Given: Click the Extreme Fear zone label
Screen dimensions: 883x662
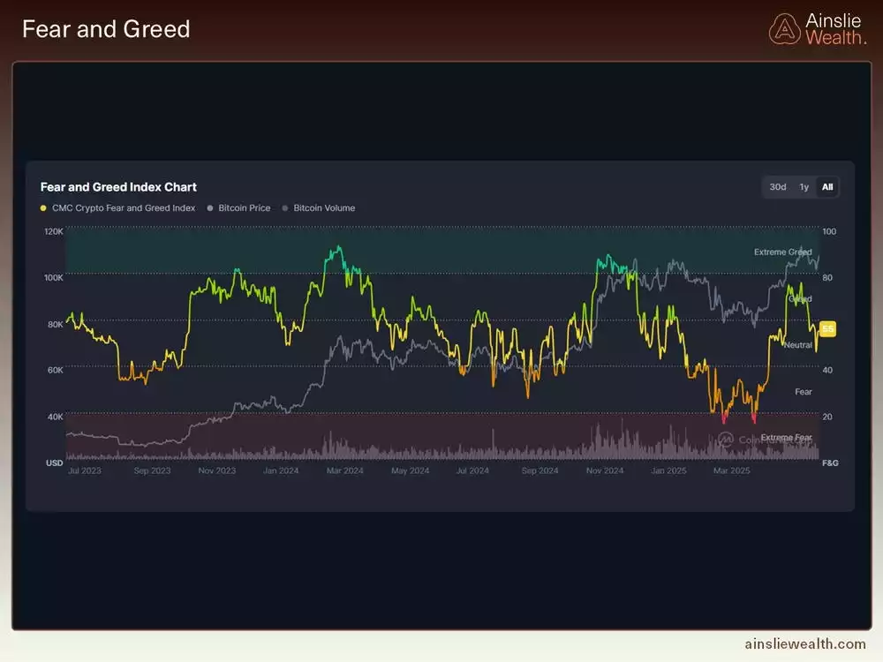Looking at the screenshot, I should pyautogui.click(x=784, y=436).
